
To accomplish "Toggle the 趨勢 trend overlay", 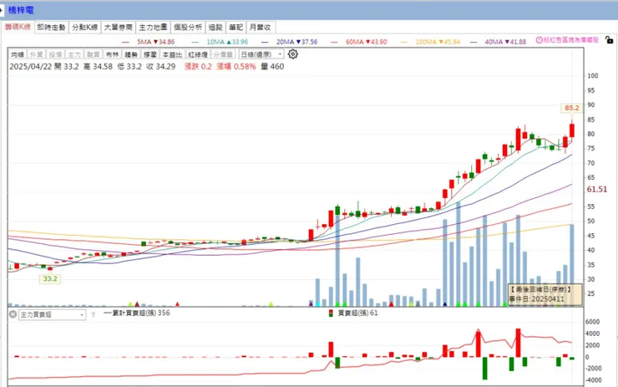I will click(131, 54).
